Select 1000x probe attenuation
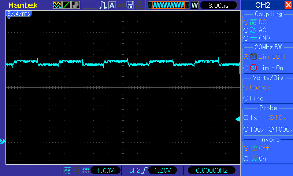 click(281, 129)
